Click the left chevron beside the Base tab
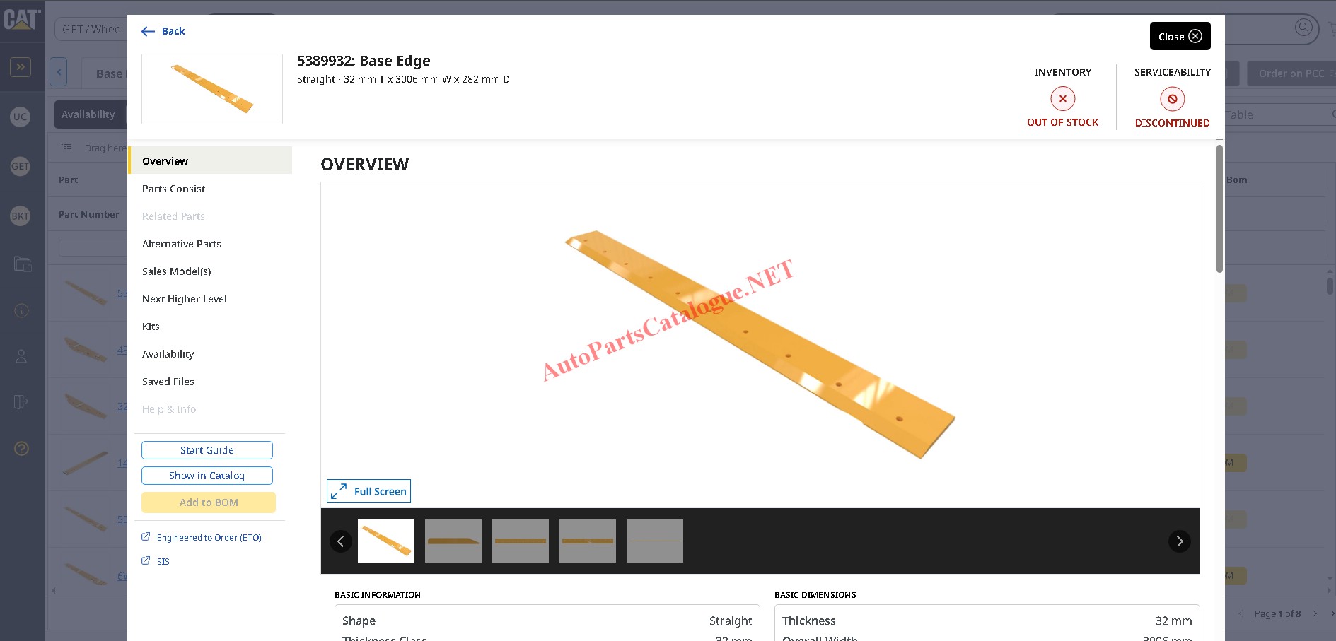 coord(59,72)
